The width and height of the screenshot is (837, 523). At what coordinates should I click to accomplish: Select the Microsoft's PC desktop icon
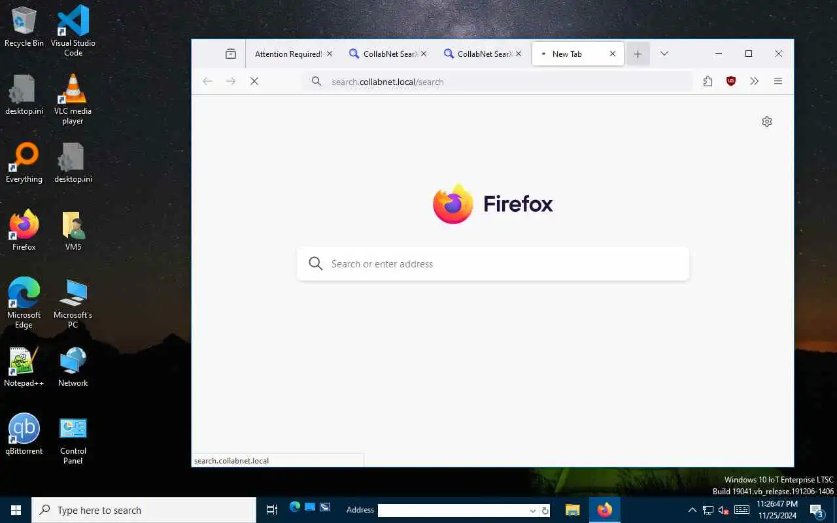pyautogui.click(x=73, y=303)
